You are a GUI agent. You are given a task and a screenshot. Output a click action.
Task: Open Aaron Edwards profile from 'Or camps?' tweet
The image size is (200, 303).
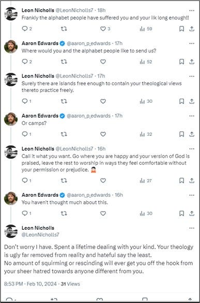pos(40,116)
